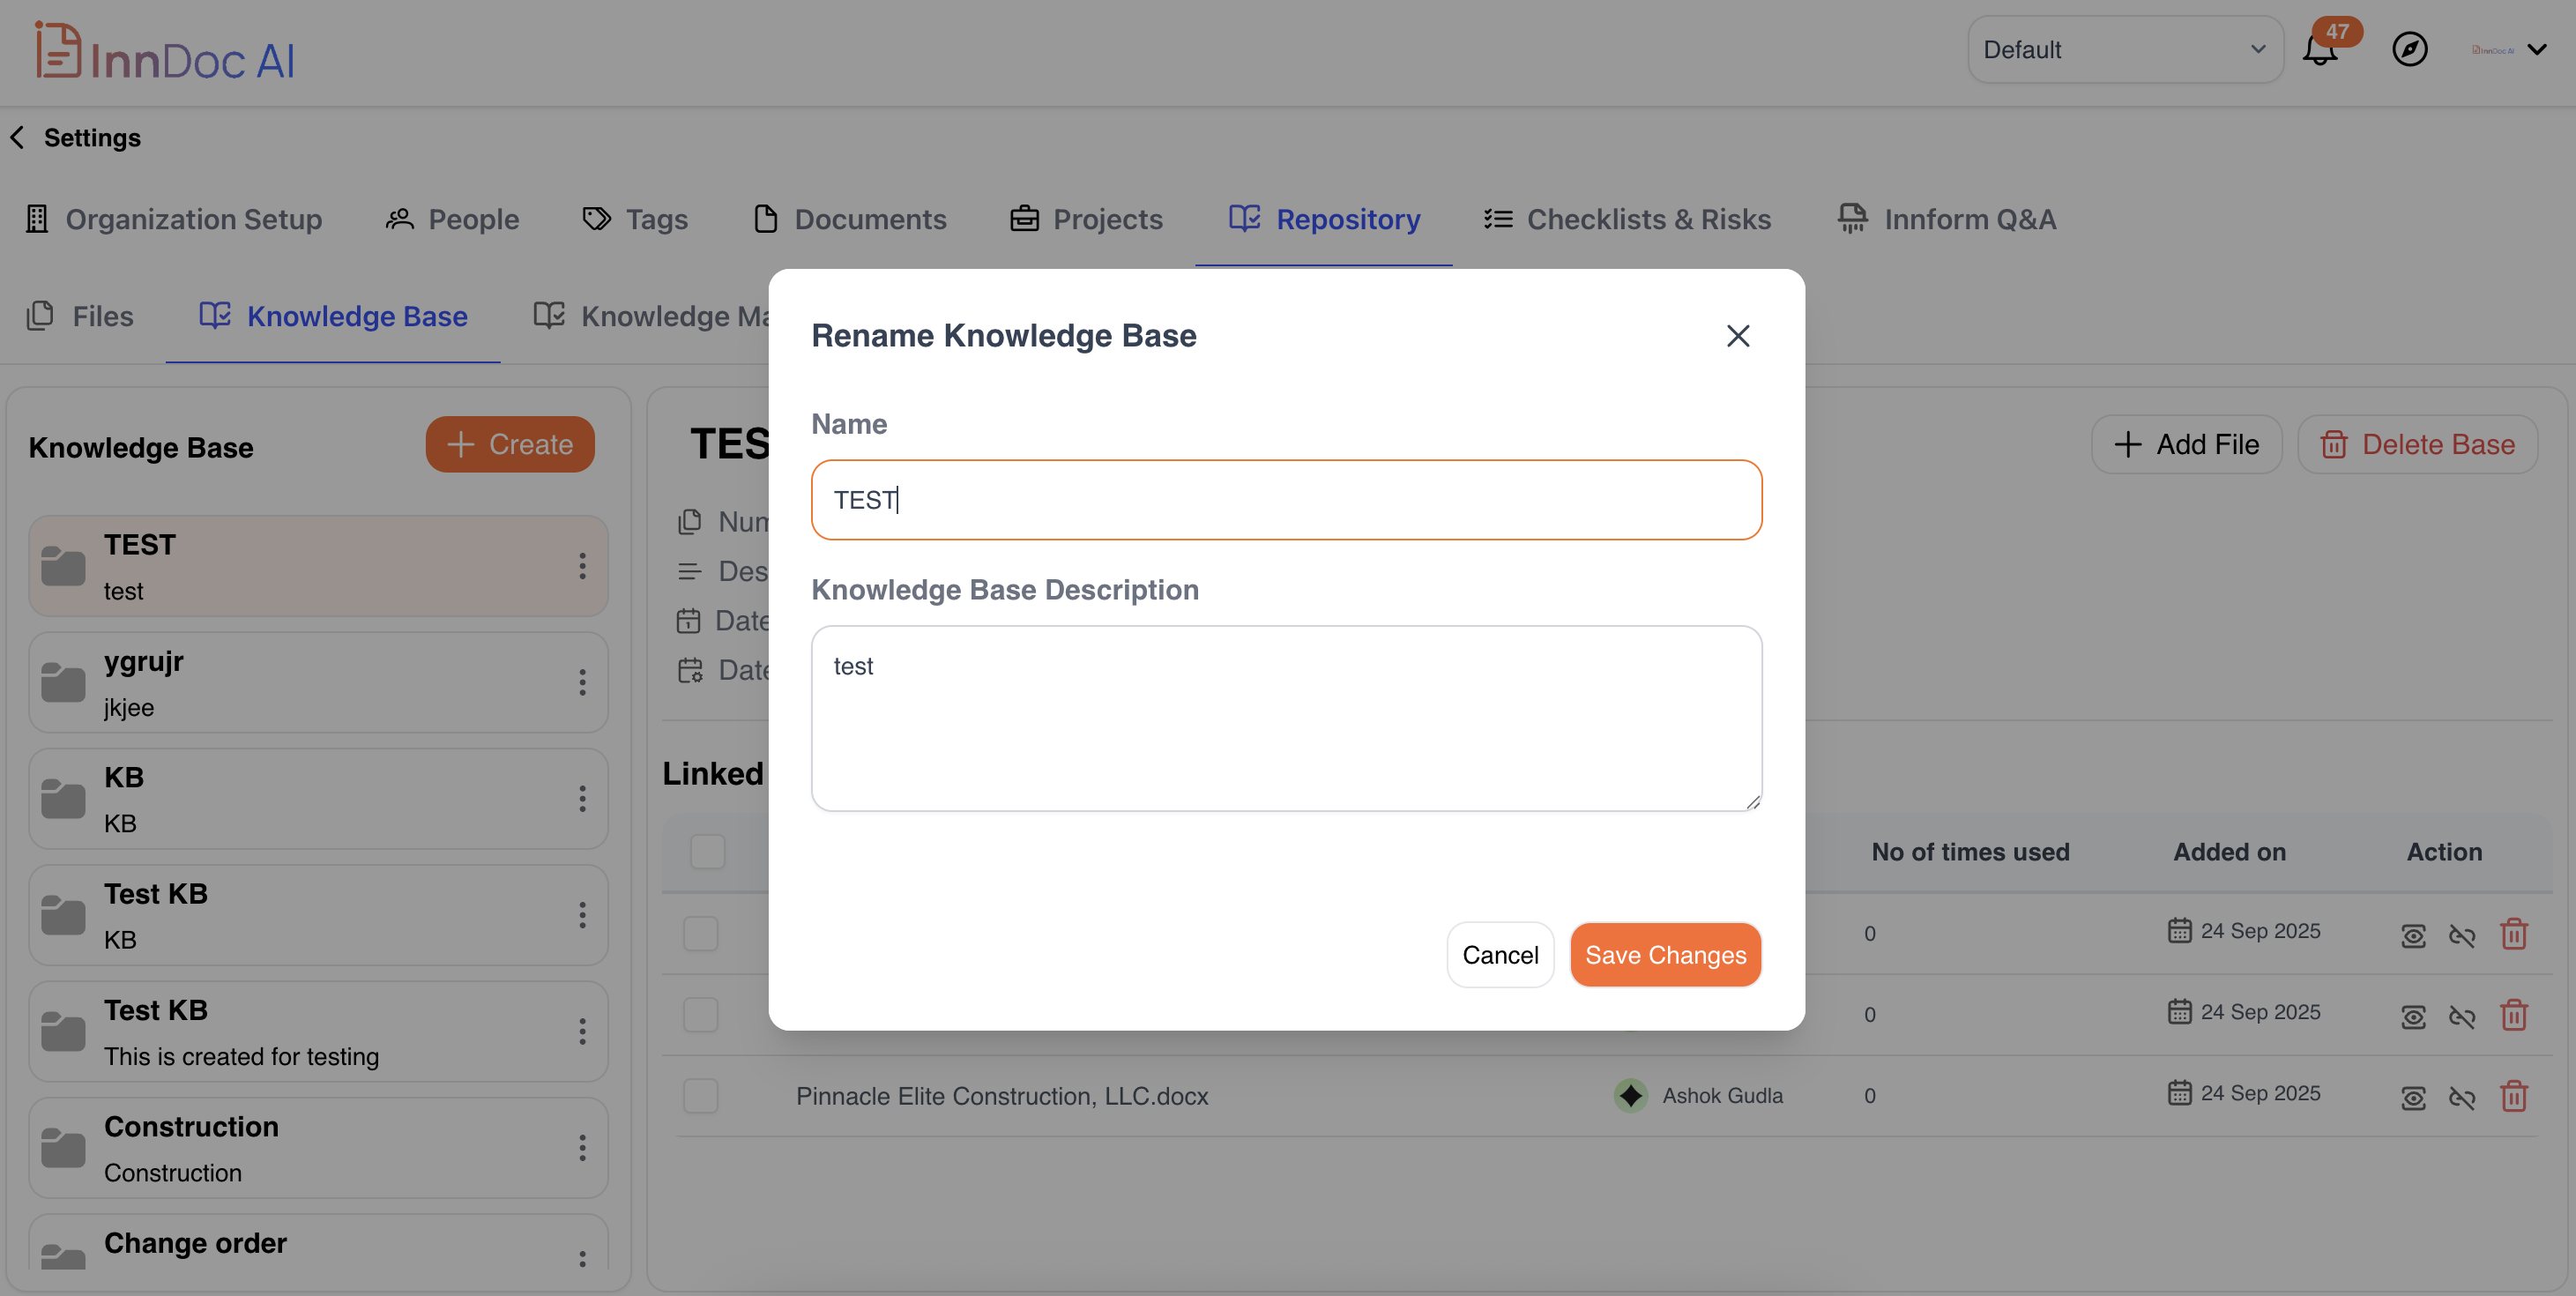The height and width of the screenshot is (1296, 2576).
Task: Open the compass explore icon
Action: coord(2409,49)
